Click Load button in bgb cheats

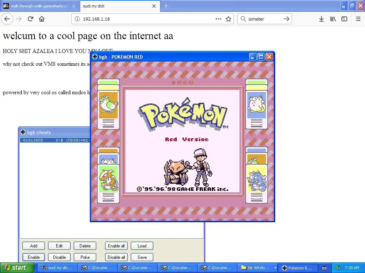(142, 246)
